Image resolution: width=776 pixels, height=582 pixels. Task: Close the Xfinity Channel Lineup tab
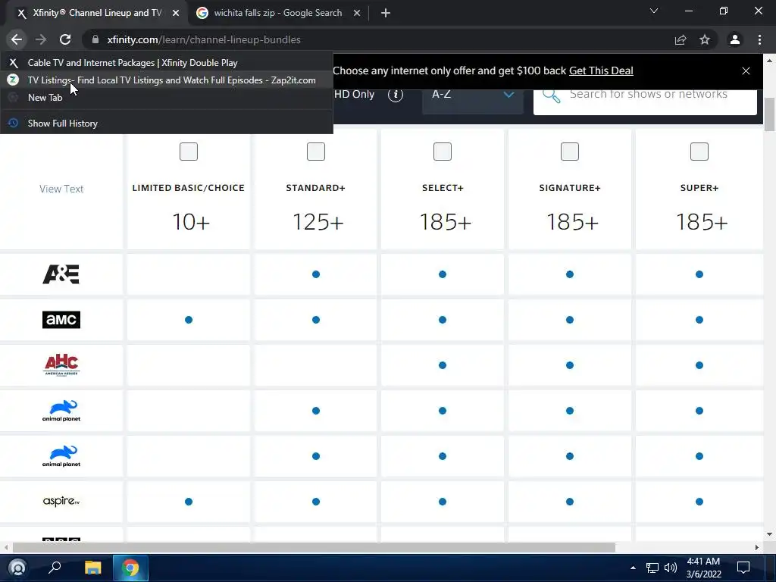tap(176, 13)
